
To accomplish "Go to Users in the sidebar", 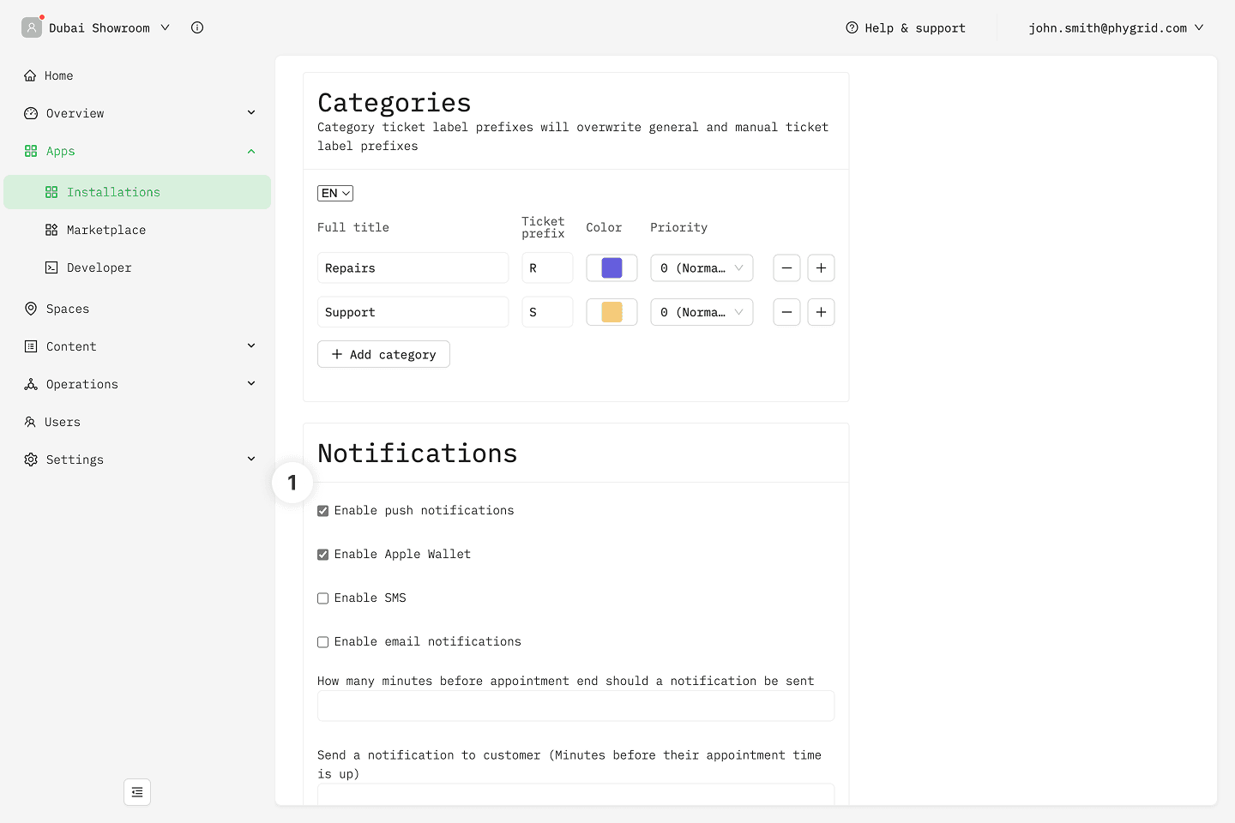I will click(x=62, y=422).
